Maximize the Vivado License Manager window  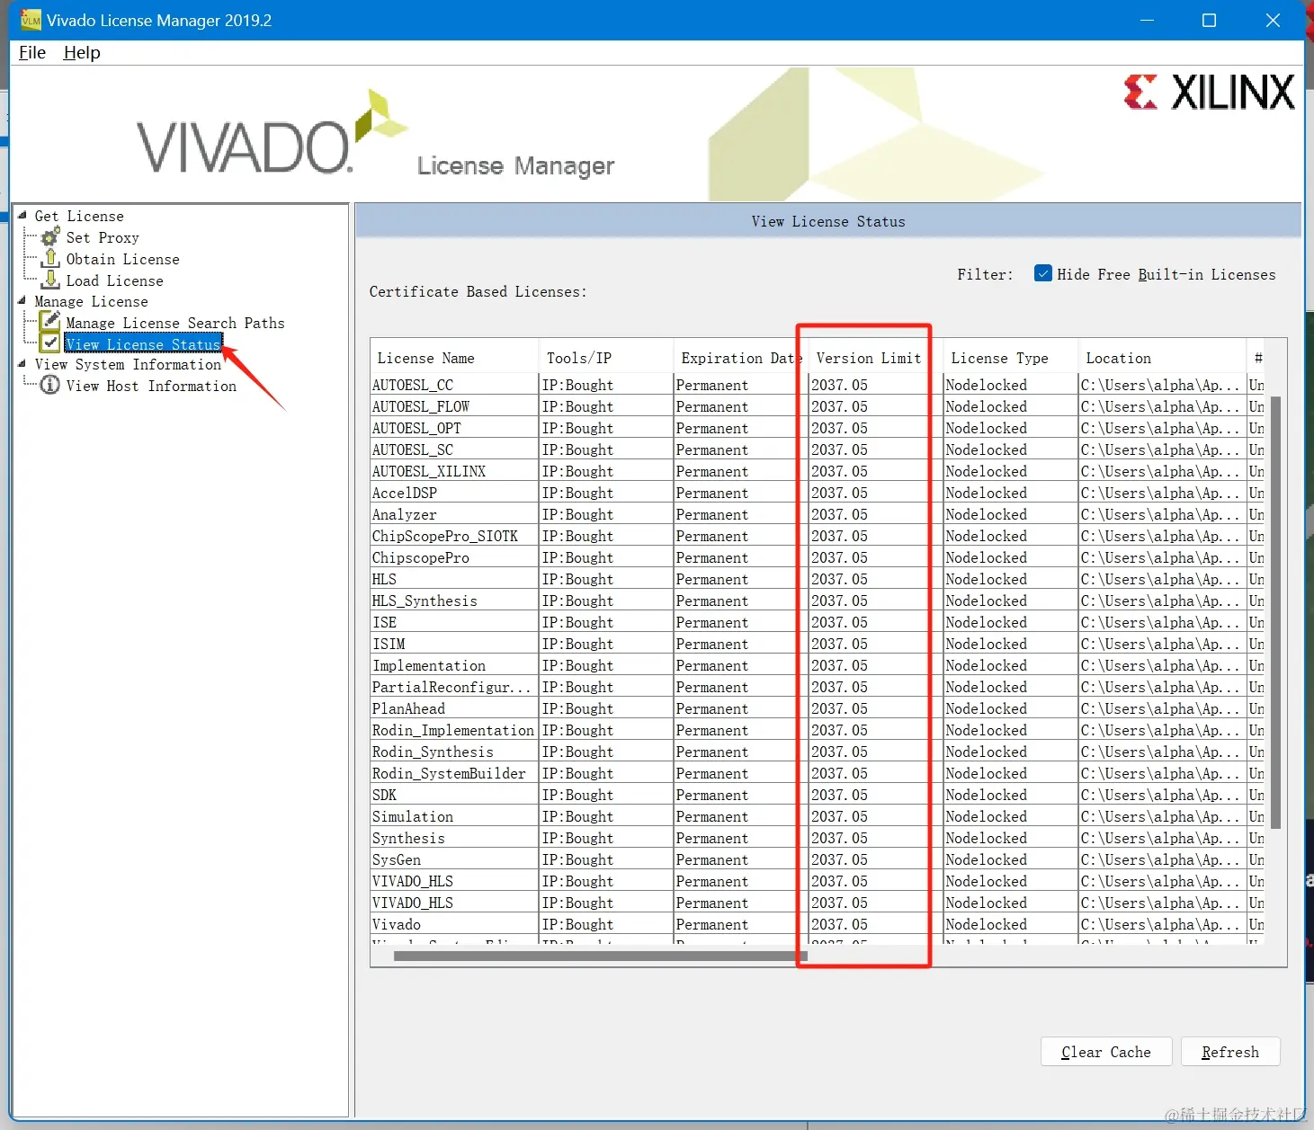pyautogui.click(x=1209, y=20)
